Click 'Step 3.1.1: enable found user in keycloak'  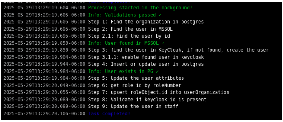pos(146,57)
